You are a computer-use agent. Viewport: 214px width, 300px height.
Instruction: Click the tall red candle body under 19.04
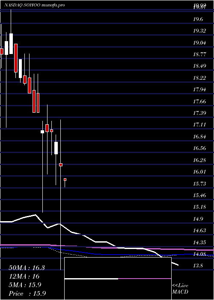pos(16,58)
